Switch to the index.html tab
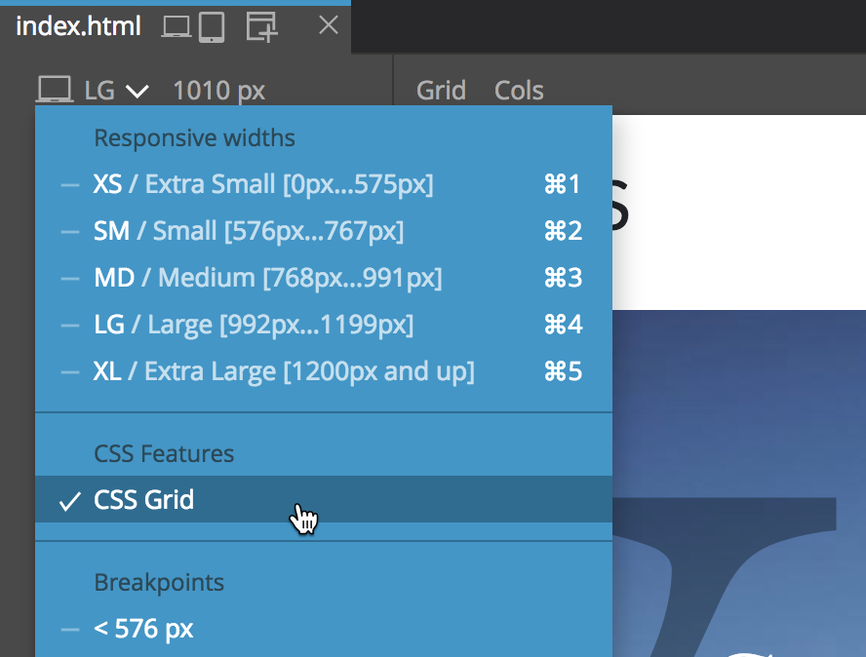The height and width of the screenshot is (657, 866). (78, 26)
